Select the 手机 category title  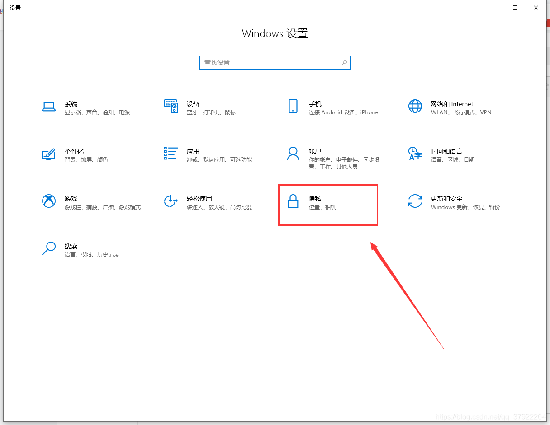(x=315, y=104)
